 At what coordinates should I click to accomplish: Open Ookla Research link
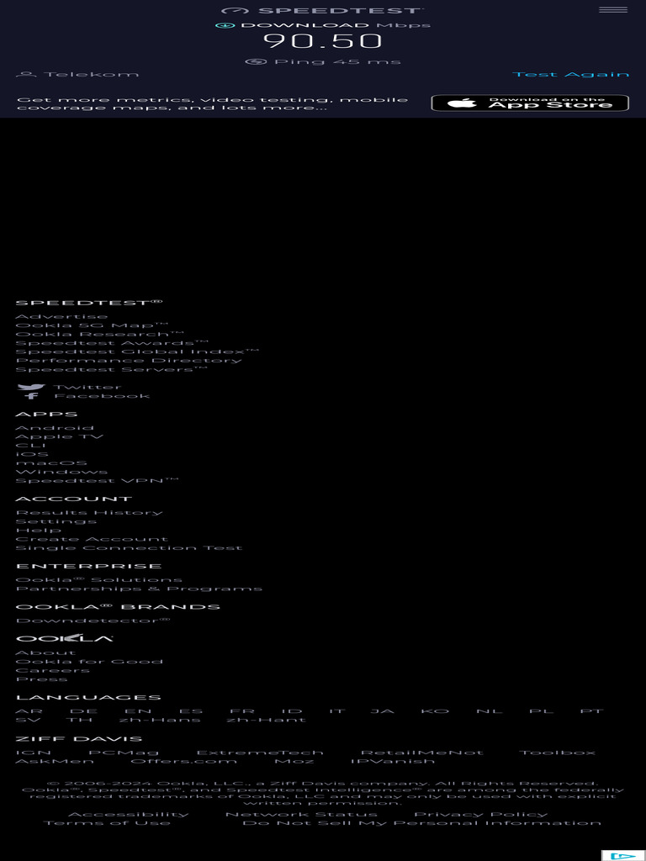click(x=99, y=334)
